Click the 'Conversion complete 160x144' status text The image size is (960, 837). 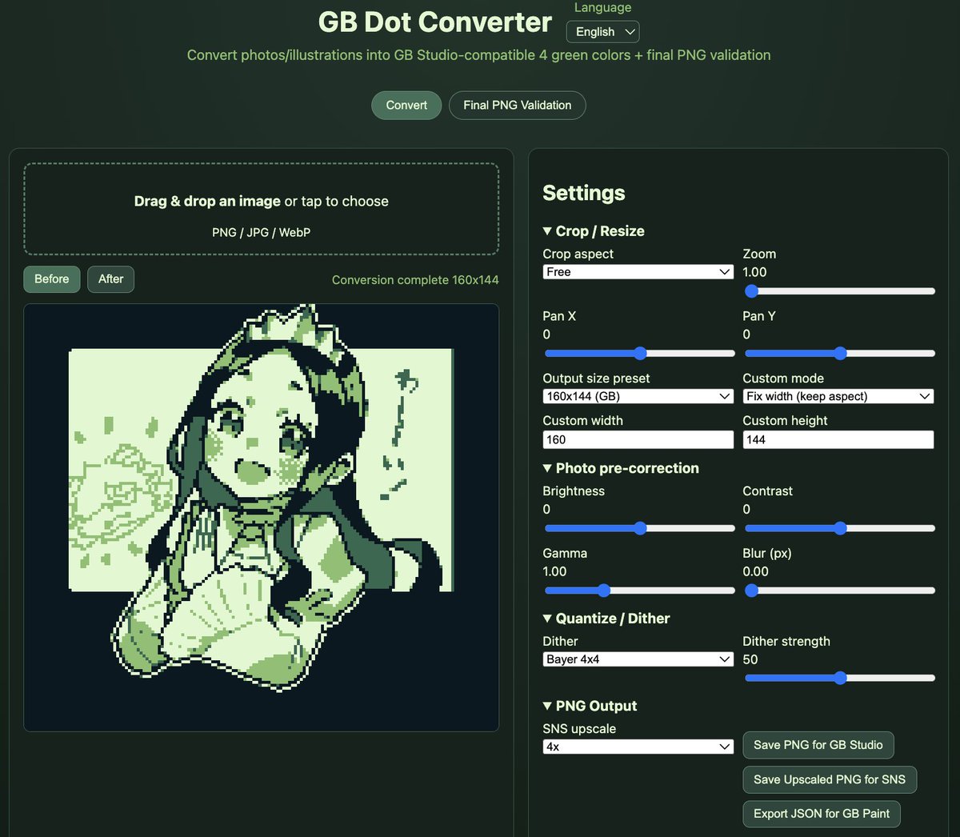(415, 280)
